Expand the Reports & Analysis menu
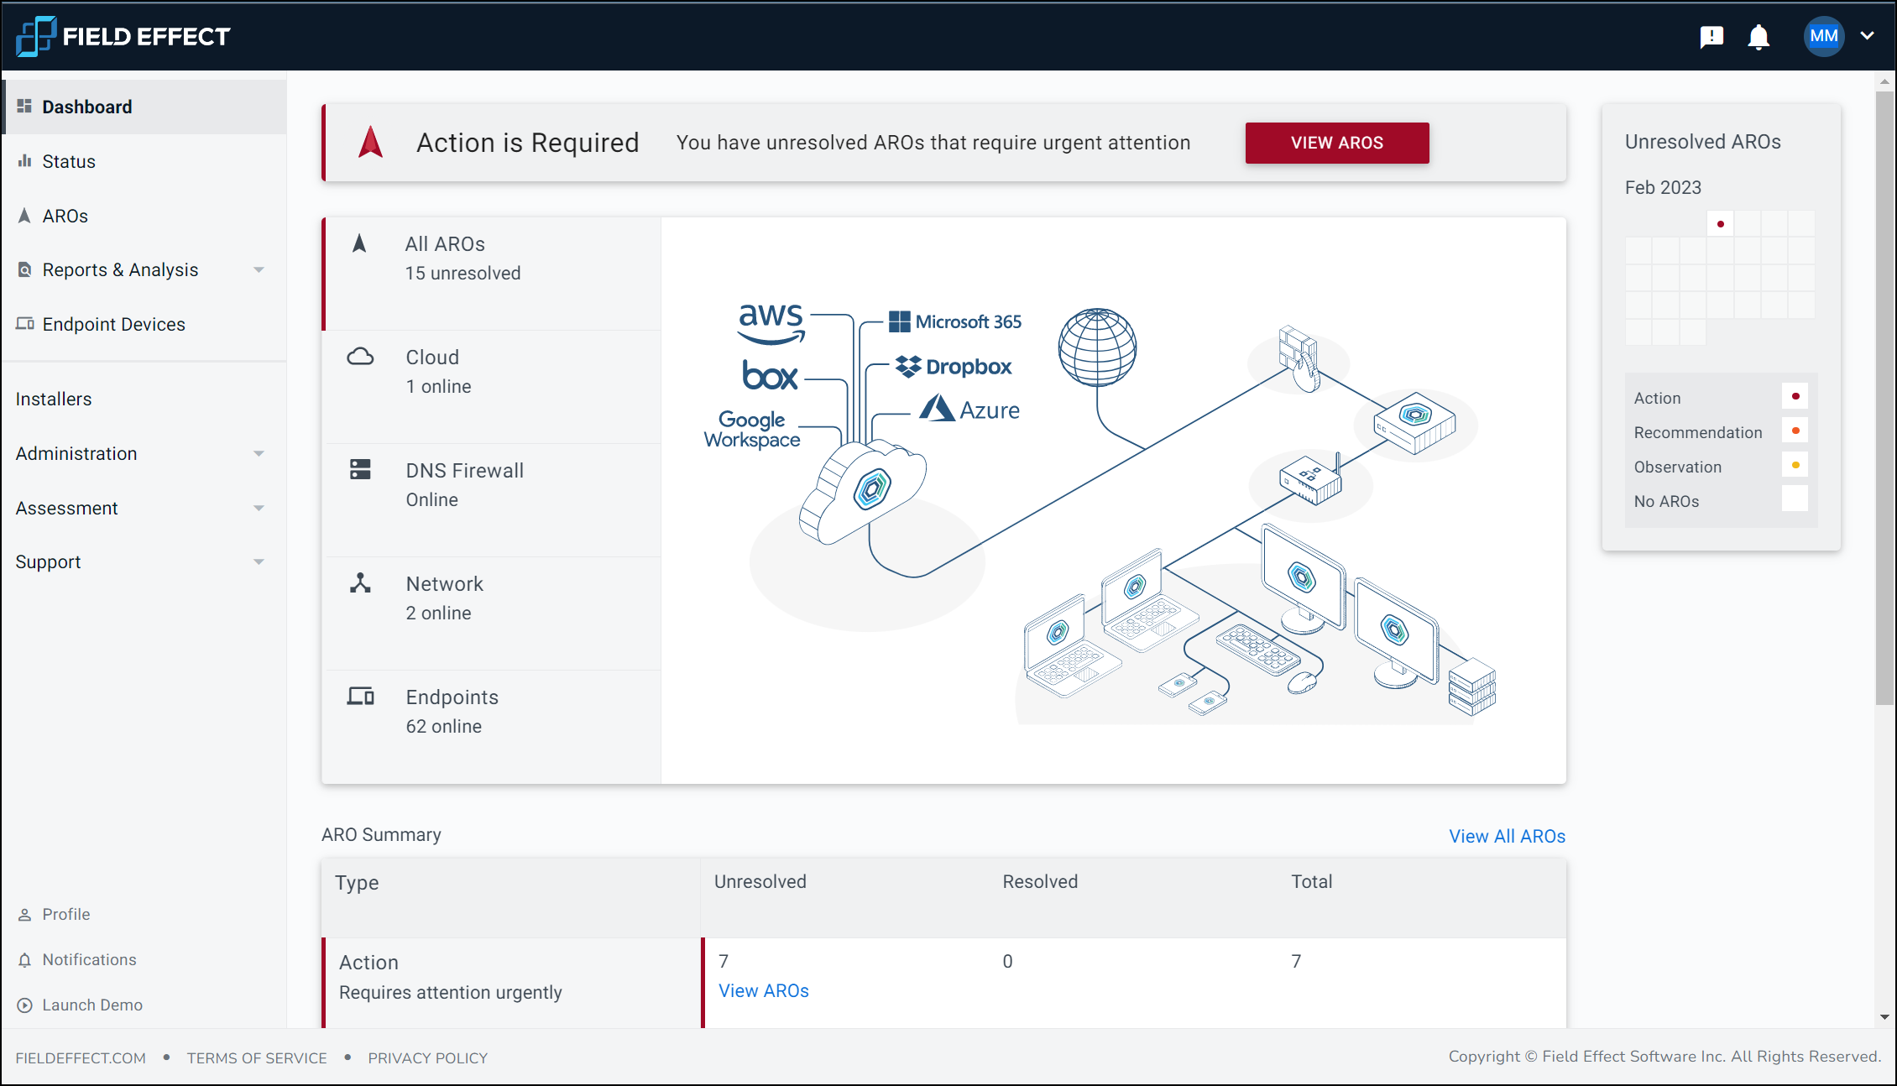Viewport: 1897px width, 1086px height. [x=259, y=269]
